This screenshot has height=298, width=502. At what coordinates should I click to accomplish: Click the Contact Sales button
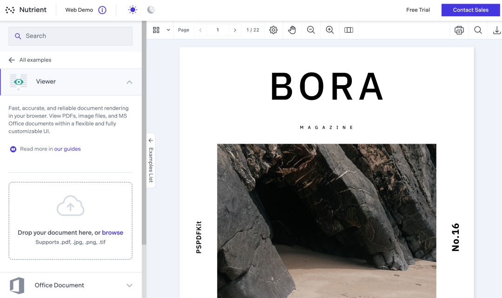pyautogui.click(x=470, y=10)
